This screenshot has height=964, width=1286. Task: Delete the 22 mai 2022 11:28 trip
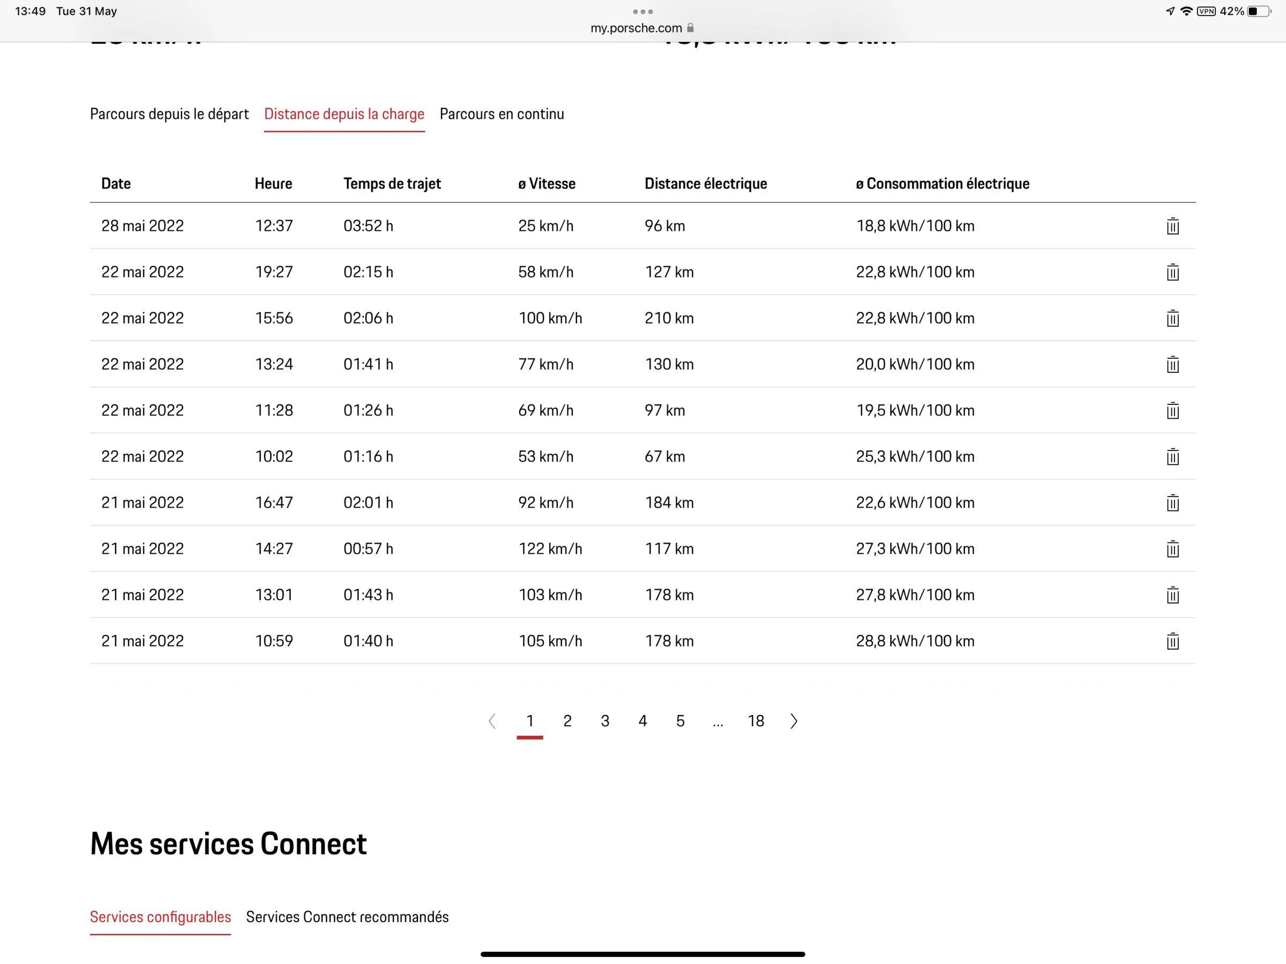[1172, 410]
